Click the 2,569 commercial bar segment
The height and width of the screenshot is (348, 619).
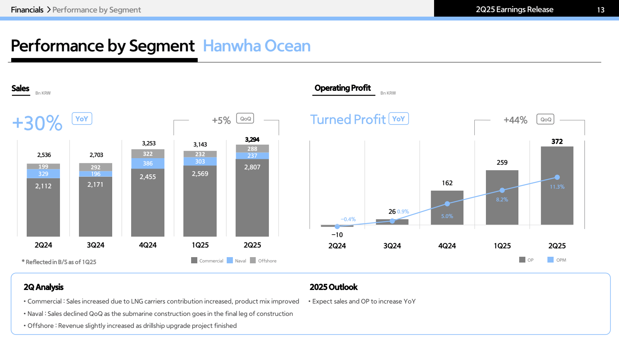pos(200,201)
